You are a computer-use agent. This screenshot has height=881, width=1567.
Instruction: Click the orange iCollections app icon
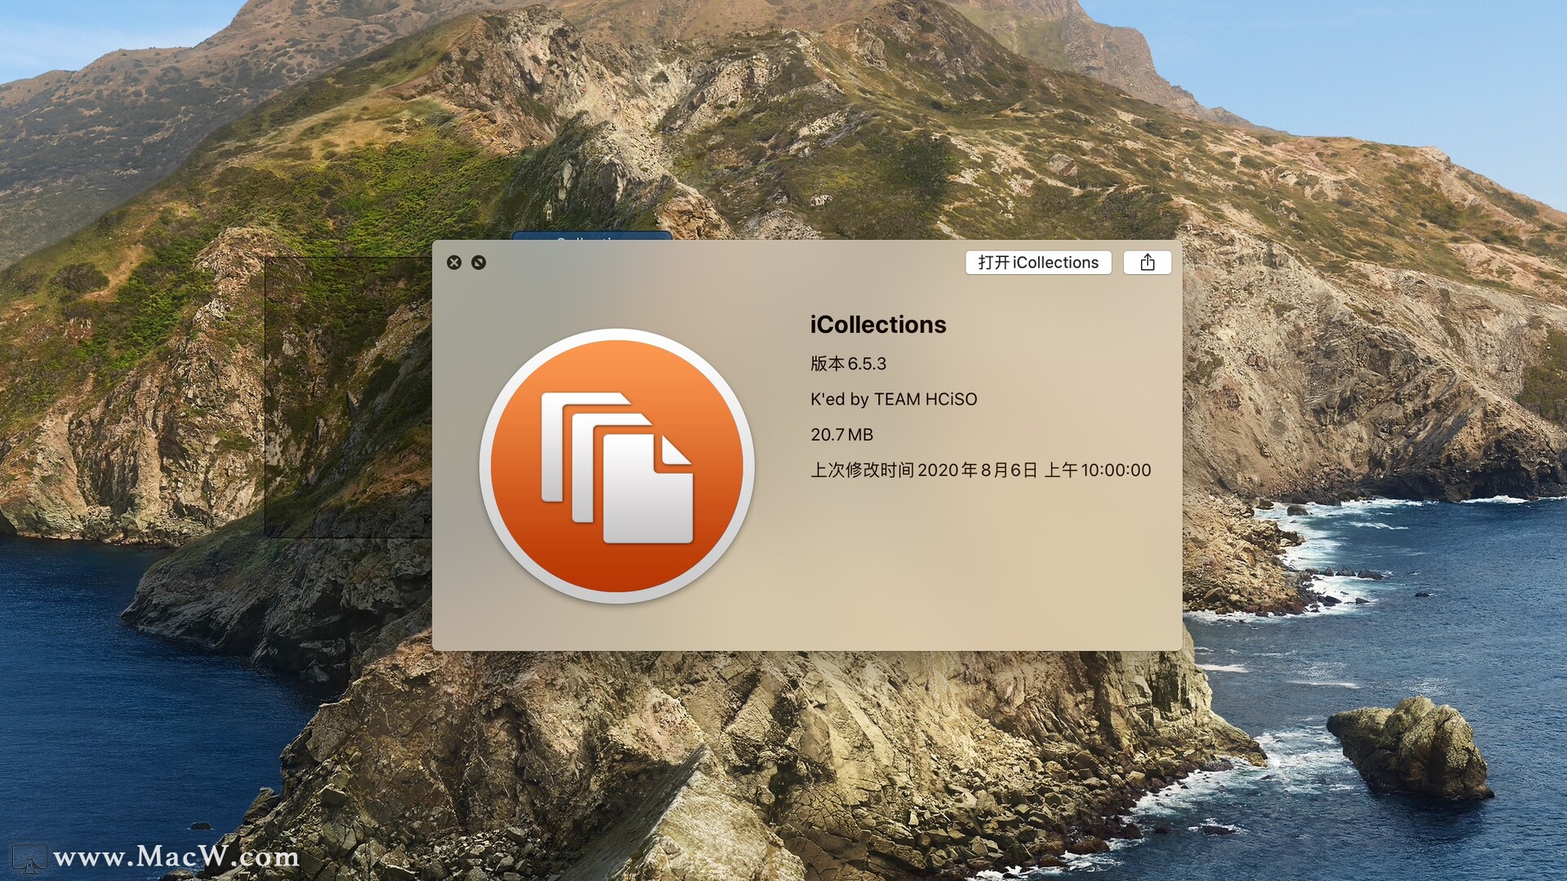click(x=617, y=465)
